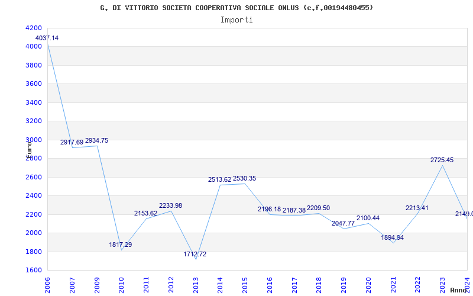Select the data label 1817.29
The height and width of the screenshot is (296, 473).
click(121, 245)
